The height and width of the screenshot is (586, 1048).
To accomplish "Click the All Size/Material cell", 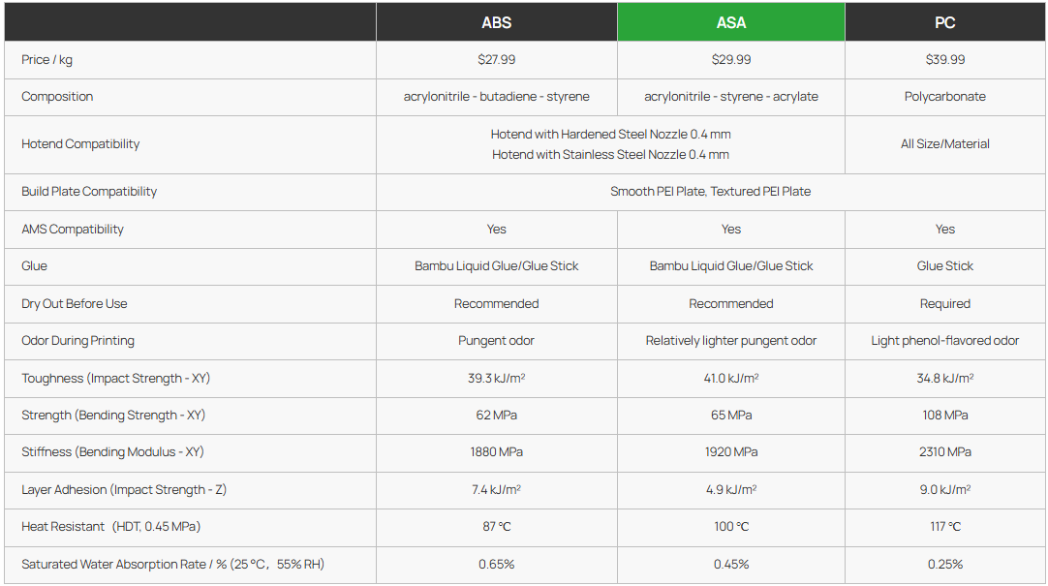I will 945,144.
